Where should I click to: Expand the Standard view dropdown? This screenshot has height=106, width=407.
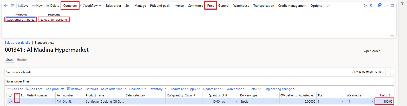point(46,43)
